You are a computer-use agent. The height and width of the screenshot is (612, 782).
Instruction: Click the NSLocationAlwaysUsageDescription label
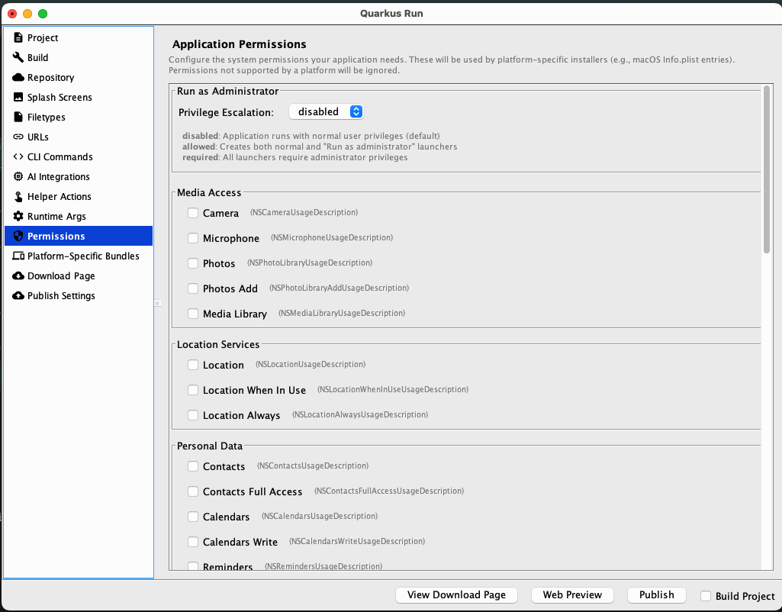click(x=360, y=414)
